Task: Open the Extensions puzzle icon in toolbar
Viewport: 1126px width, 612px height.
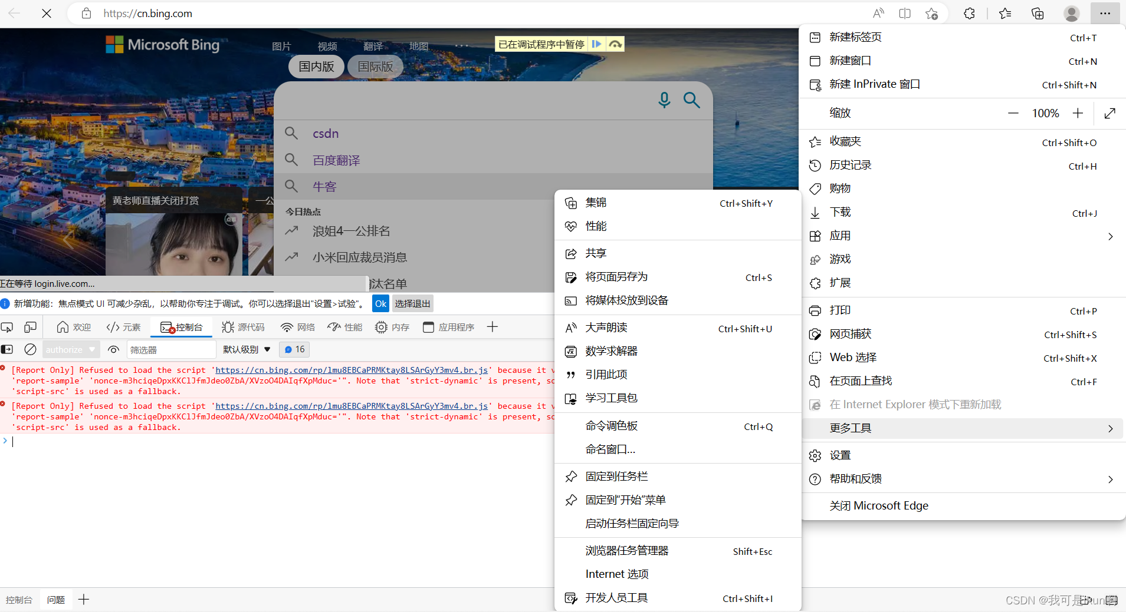Action: [969, 13]
